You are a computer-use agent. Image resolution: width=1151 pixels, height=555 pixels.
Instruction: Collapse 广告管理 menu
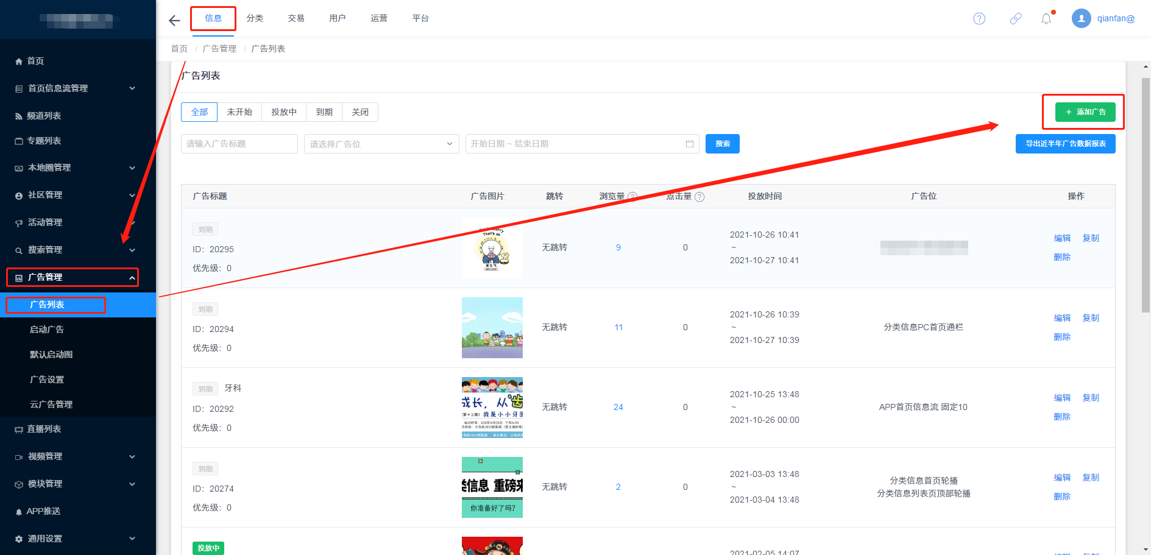pyautogui.click(x=78, y=277)
